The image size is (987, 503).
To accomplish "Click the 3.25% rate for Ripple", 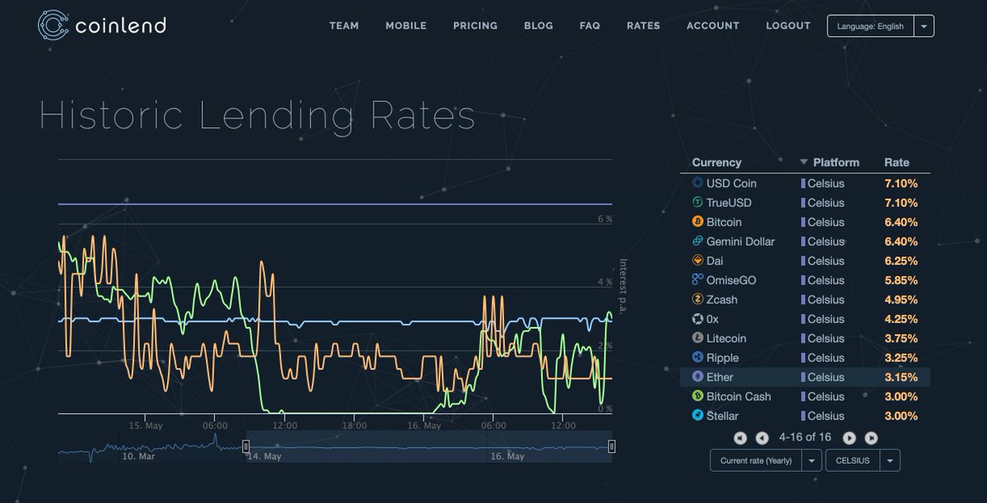I will (x=901, y=358).
